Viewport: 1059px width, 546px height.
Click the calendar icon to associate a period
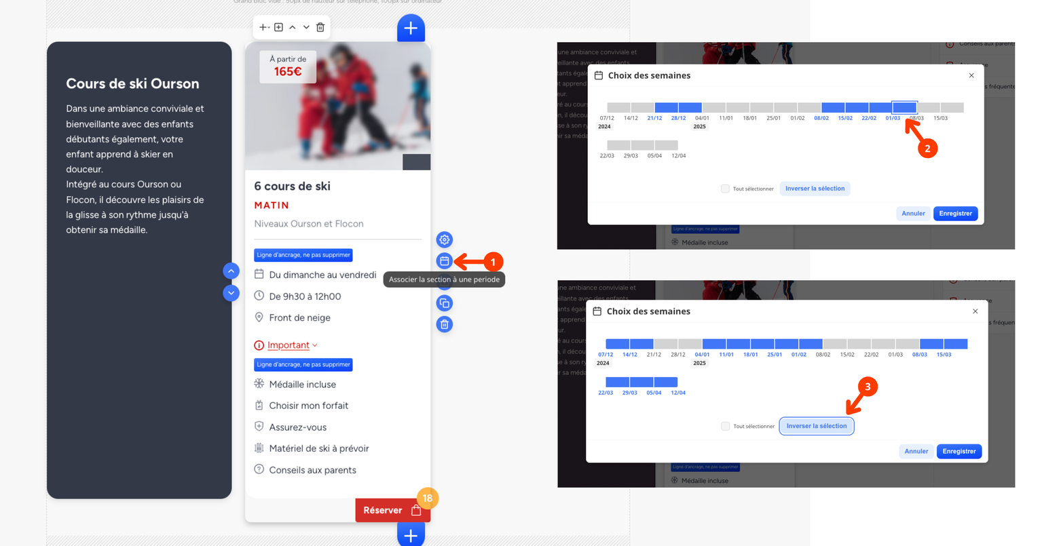[x=445, y=260]
